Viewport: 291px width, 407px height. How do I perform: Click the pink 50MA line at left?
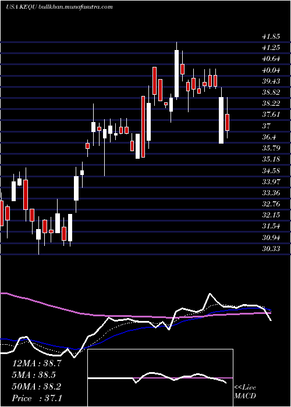tap(26, 299)
